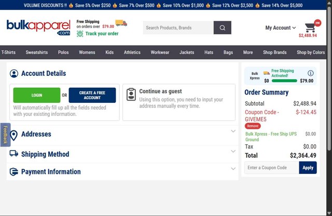
Task: Open the Feedback side tab
Action: 6,135
